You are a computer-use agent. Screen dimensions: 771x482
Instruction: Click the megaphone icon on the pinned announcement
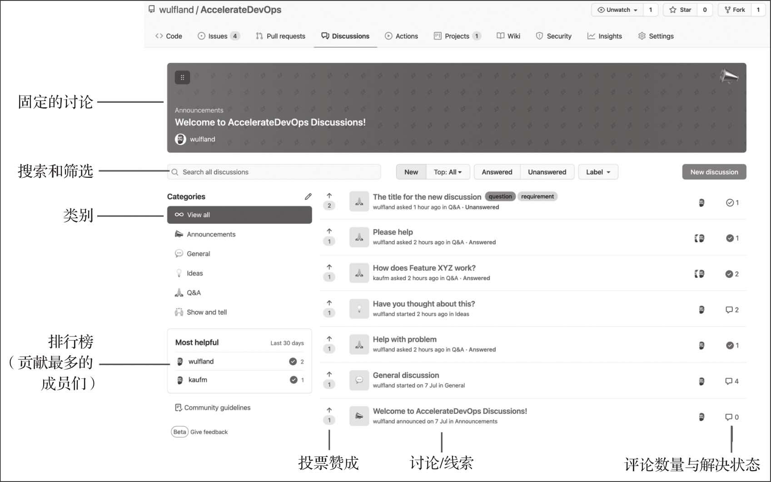tap(729, 76)
